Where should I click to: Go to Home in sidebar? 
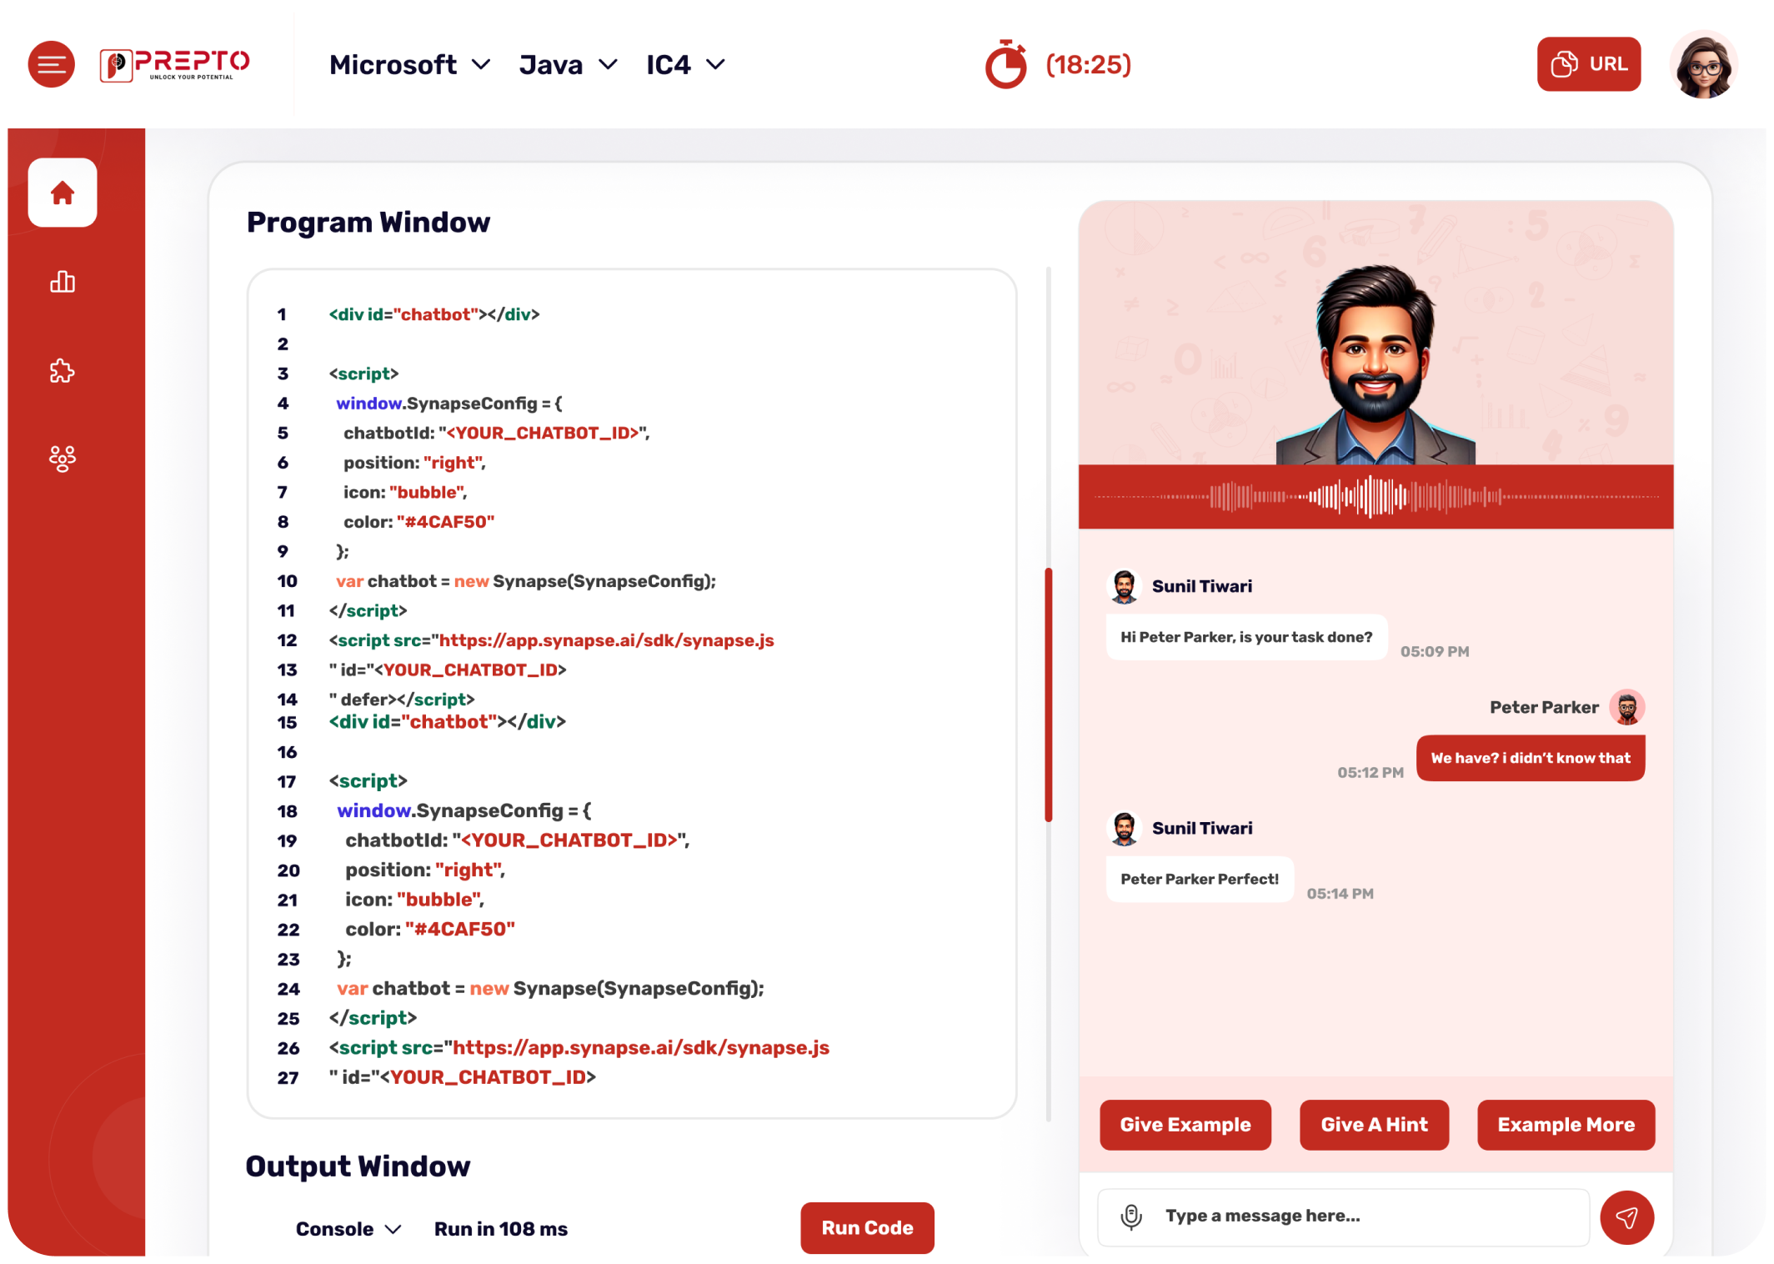pos(63,193)
